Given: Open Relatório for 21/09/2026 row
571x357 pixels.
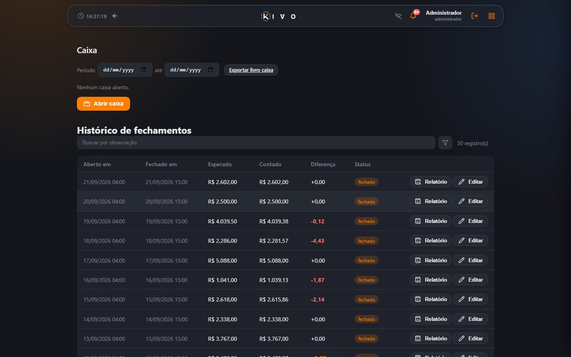Looking at the screenshot, I should coord(431,182).
